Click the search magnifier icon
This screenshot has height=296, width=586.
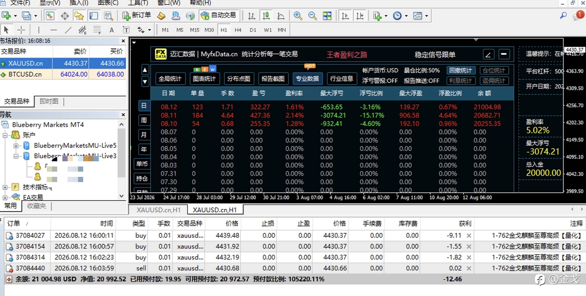click(563, 16)
